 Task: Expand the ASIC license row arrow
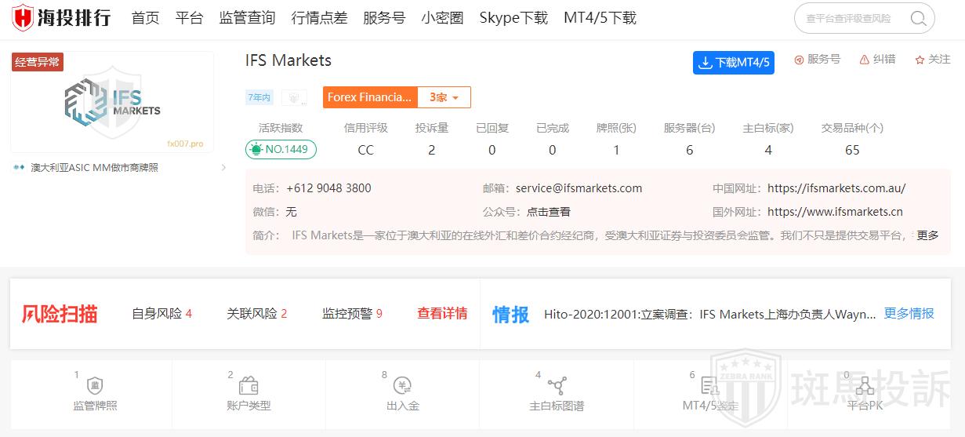tap(223, 167)
